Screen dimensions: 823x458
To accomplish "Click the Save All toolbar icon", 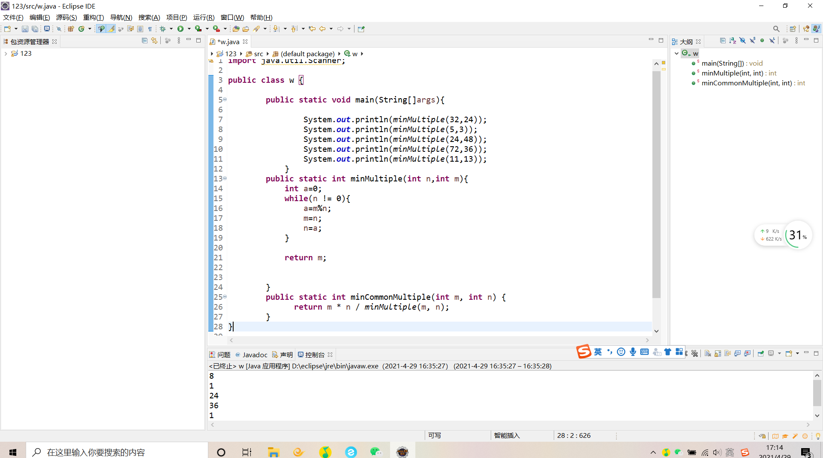I will [x=35, y=29].
